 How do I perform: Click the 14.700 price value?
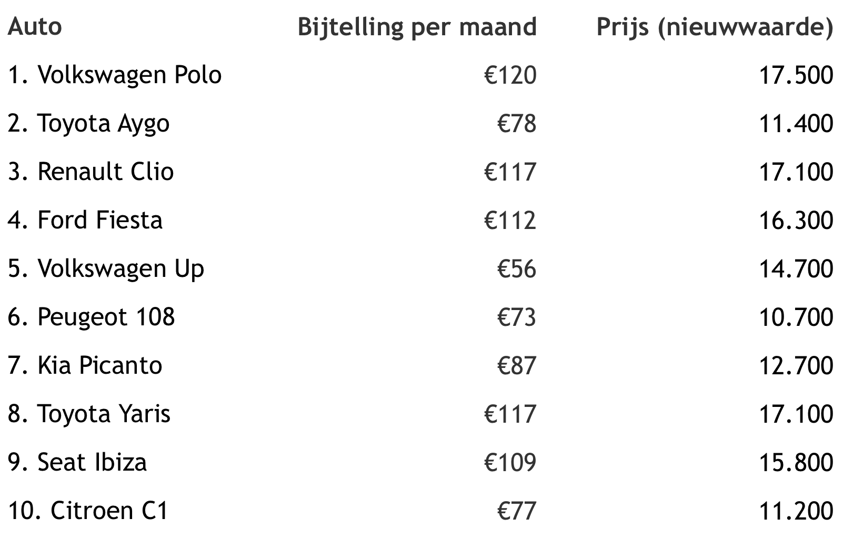[x=796, y=268]
